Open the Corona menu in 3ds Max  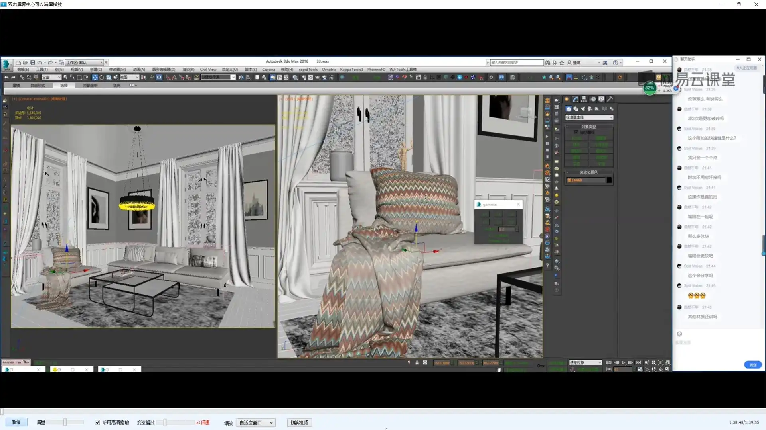(x=268, y=70)
